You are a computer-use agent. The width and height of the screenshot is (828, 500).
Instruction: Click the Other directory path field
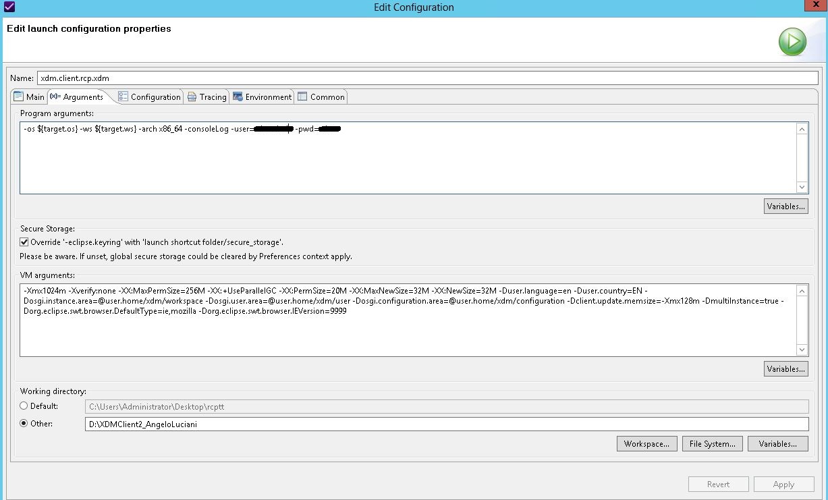pyautogui.click(x=447, y=424)
